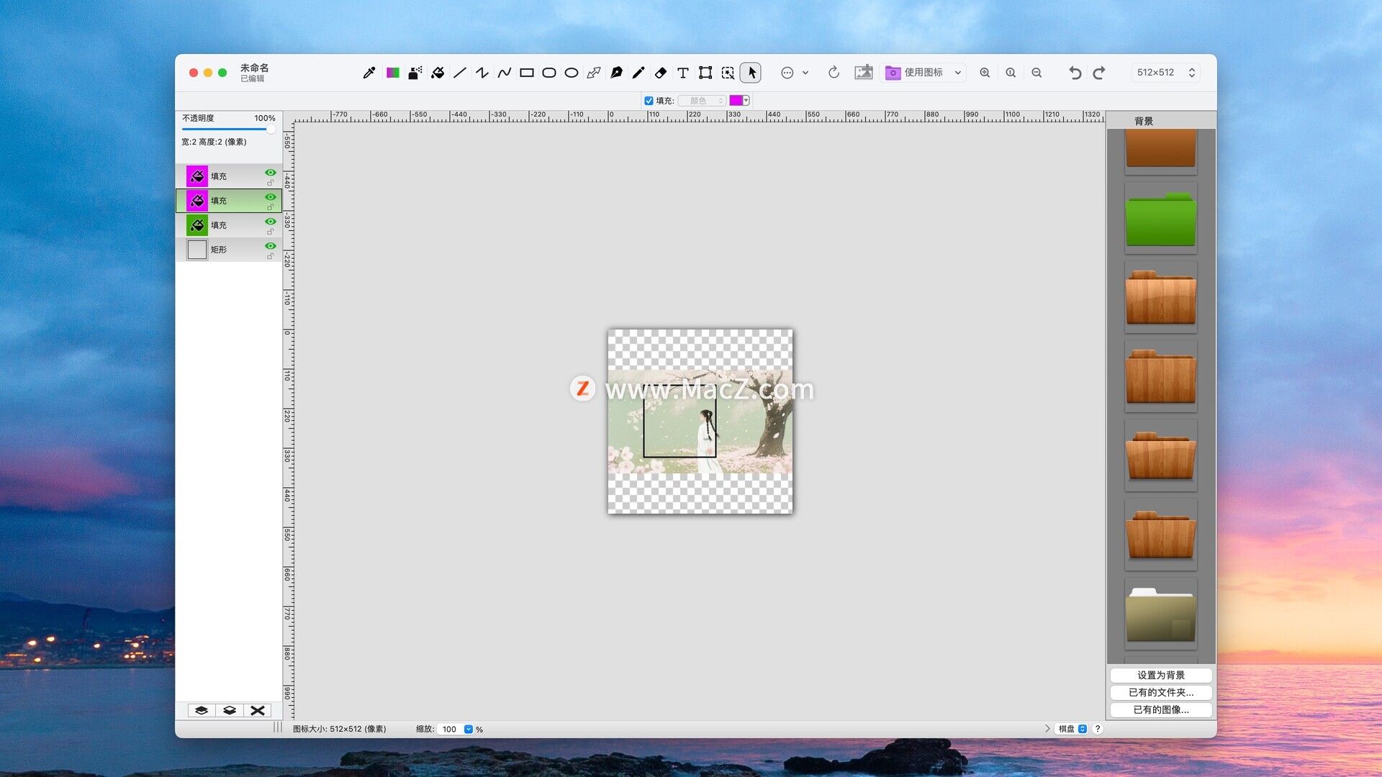Open the 使用图标 dropdown
This screenshot has width=1382, height=777.
923,73
